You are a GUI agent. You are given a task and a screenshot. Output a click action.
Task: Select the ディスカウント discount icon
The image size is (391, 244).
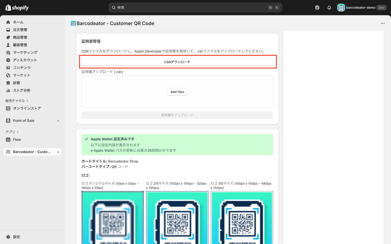pyautogui.click(x=8, y=60)
